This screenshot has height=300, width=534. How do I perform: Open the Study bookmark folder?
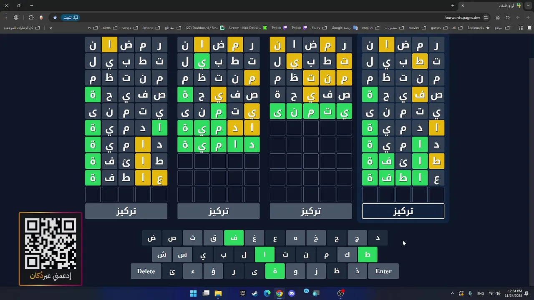pyautogui.click(x=319, y=28)
